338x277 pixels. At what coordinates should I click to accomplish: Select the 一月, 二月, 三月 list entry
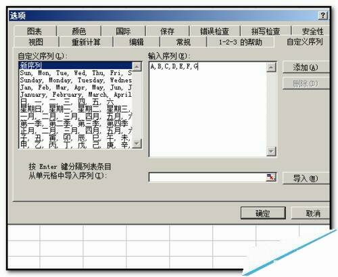(x=76, y=116)
